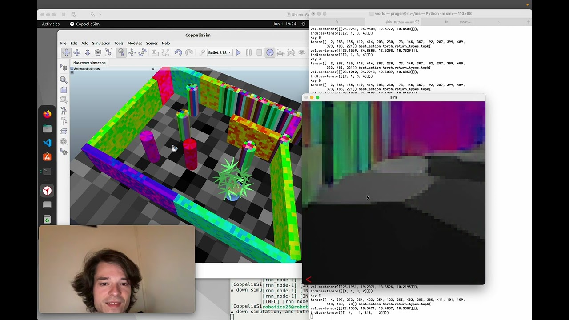Open the user settings sidebar icon
569x320 pixels.
[x=64, y=152]
